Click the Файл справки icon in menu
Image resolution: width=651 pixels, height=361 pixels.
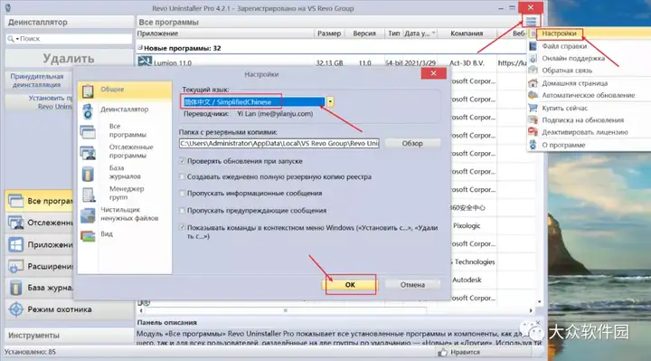pyautogui.click(x=533, y=46)
